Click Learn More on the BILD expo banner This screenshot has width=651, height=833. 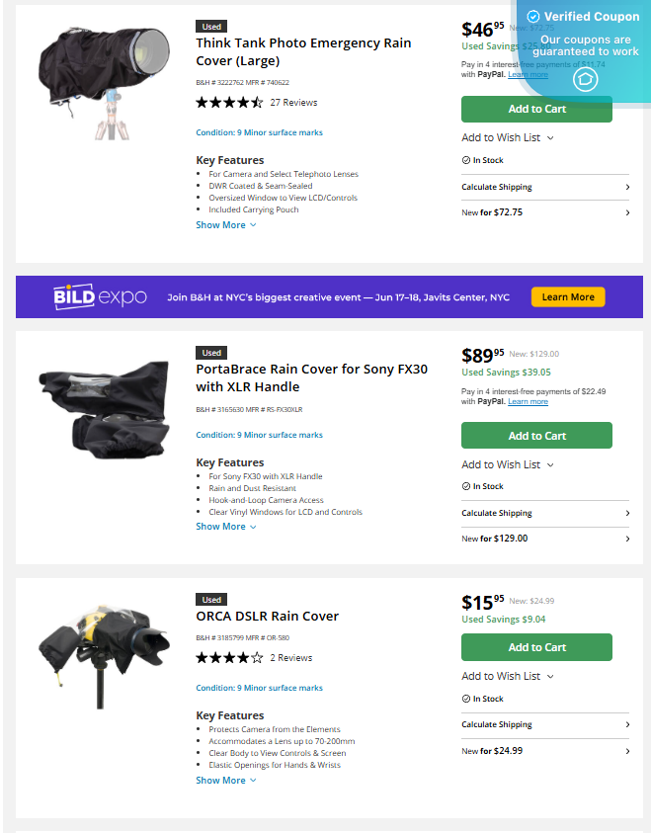[x=568, y=296]
